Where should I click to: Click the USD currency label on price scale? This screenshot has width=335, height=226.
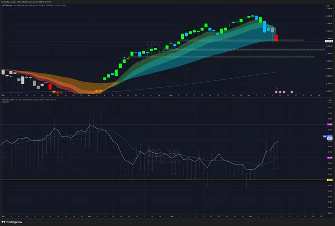[328, 5]
